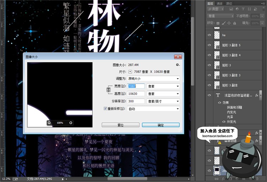Toggle layer filtering on/off switch

click(x=264, y=9)
